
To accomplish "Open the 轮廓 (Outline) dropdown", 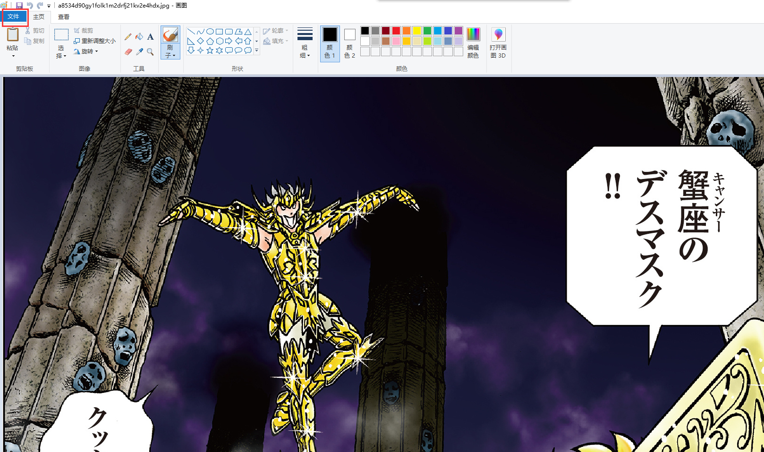I will pyautogui.click(x=276, y=31).
